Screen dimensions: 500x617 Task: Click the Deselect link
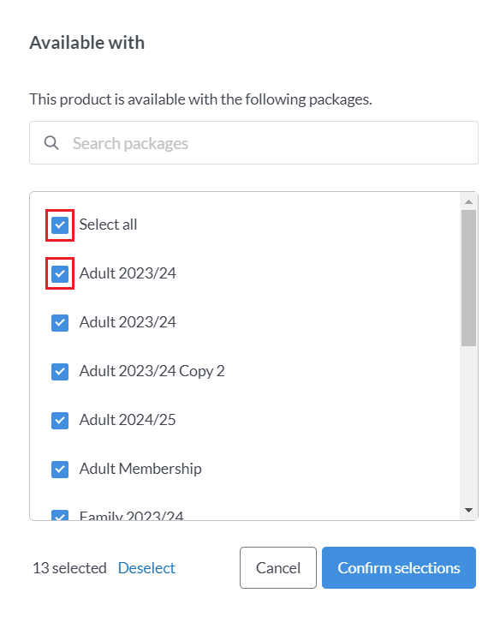point(146,568)
